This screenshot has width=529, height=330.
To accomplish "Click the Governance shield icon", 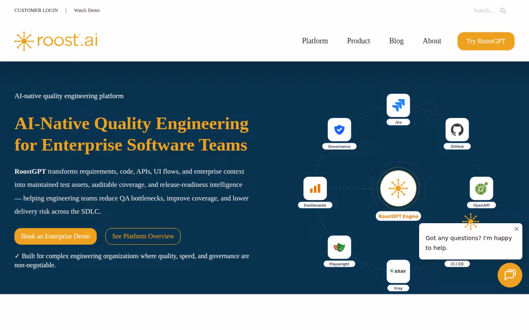I will [339, 130].
